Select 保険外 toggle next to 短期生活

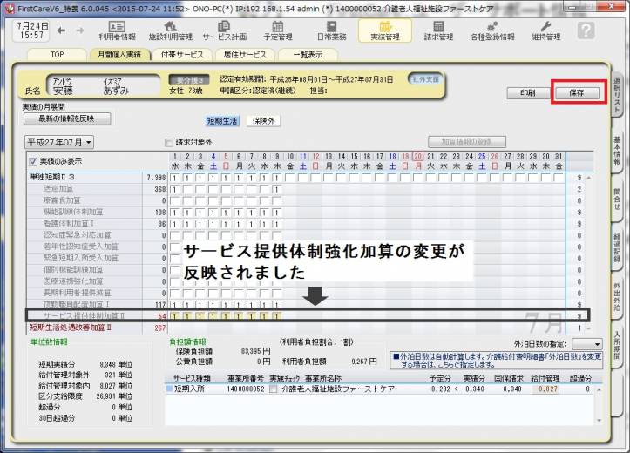click(265, 121)
